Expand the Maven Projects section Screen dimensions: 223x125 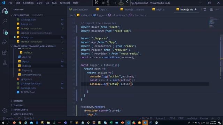23,114
